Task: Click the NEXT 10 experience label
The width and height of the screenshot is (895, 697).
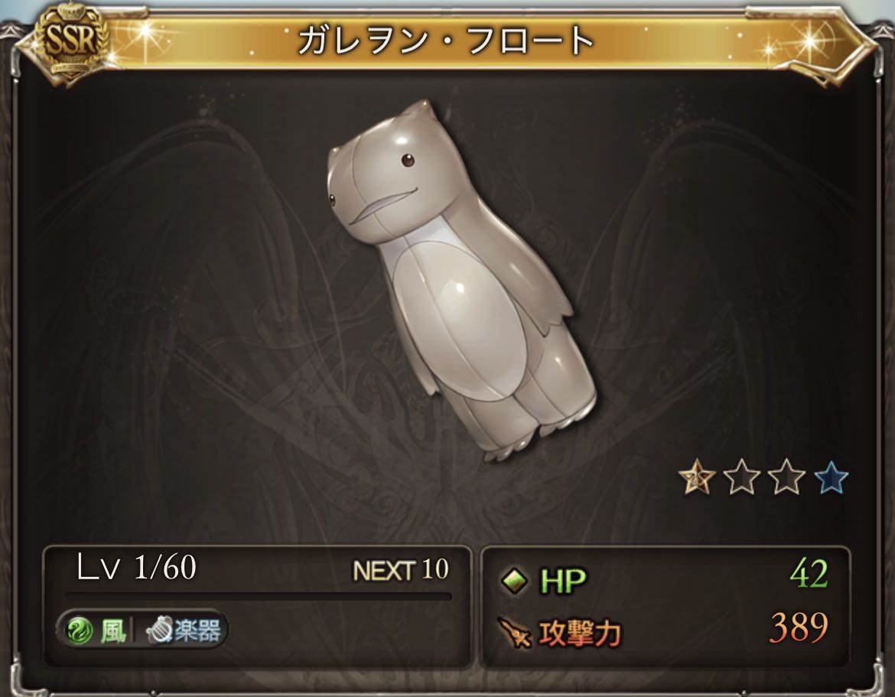Action: 401,570
